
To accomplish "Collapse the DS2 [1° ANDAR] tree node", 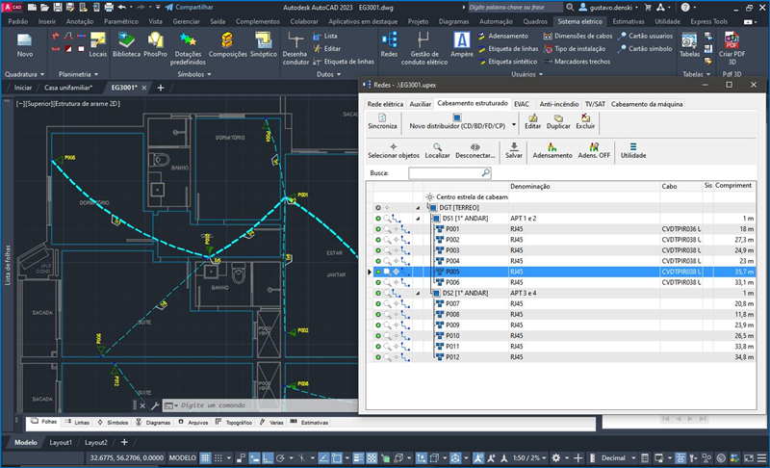I will click(x=418, y=293).
